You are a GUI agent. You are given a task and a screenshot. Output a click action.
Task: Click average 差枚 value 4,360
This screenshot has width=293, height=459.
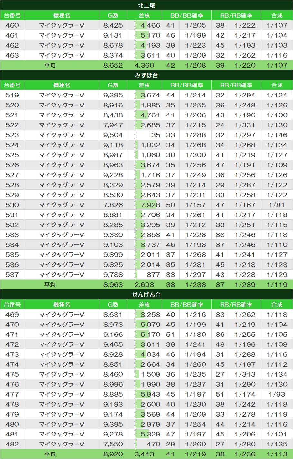point(144,65)
